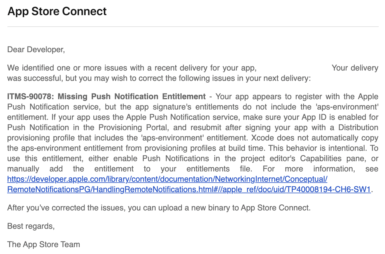
Task: Click the 'Dear Developer,' greeting
Action: pyautogui.click(x=36, y=50)
